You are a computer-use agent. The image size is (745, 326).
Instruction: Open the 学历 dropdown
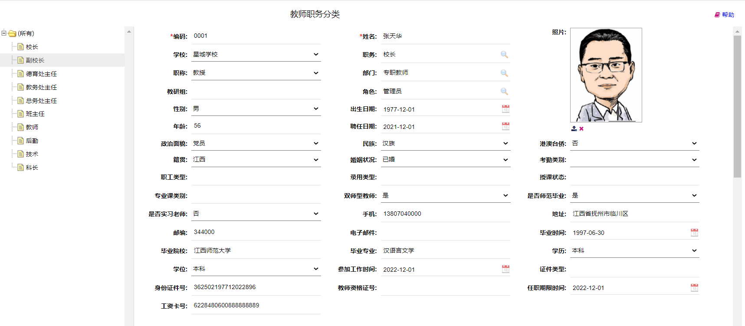click(635, 250)
